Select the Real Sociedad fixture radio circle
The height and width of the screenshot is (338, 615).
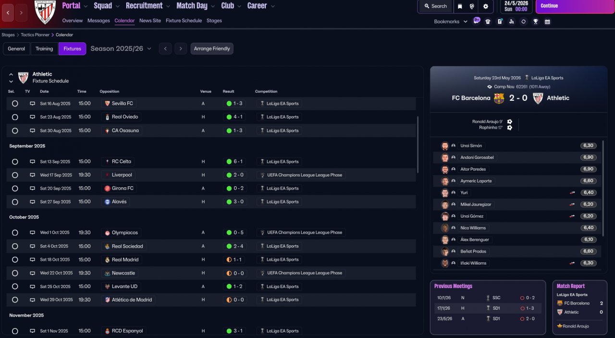coord(15,246)
